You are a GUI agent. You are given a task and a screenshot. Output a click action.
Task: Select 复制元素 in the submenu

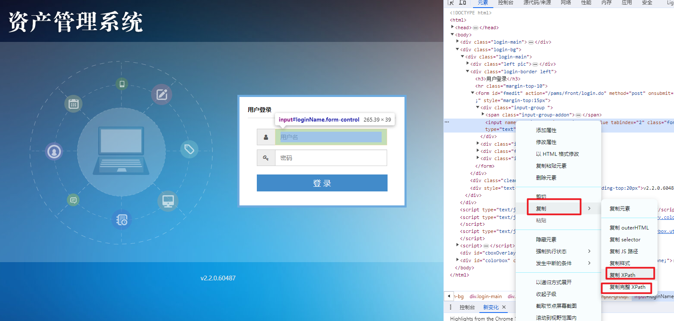(x=629, y=209)
